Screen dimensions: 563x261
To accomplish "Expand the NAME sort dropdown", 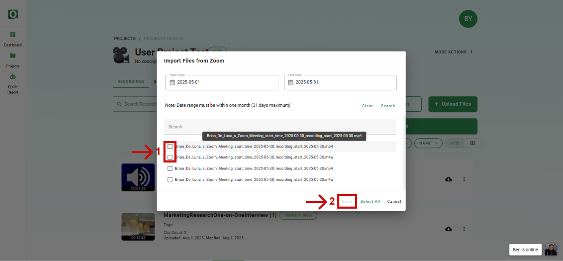I will click(x=428, y=143).
